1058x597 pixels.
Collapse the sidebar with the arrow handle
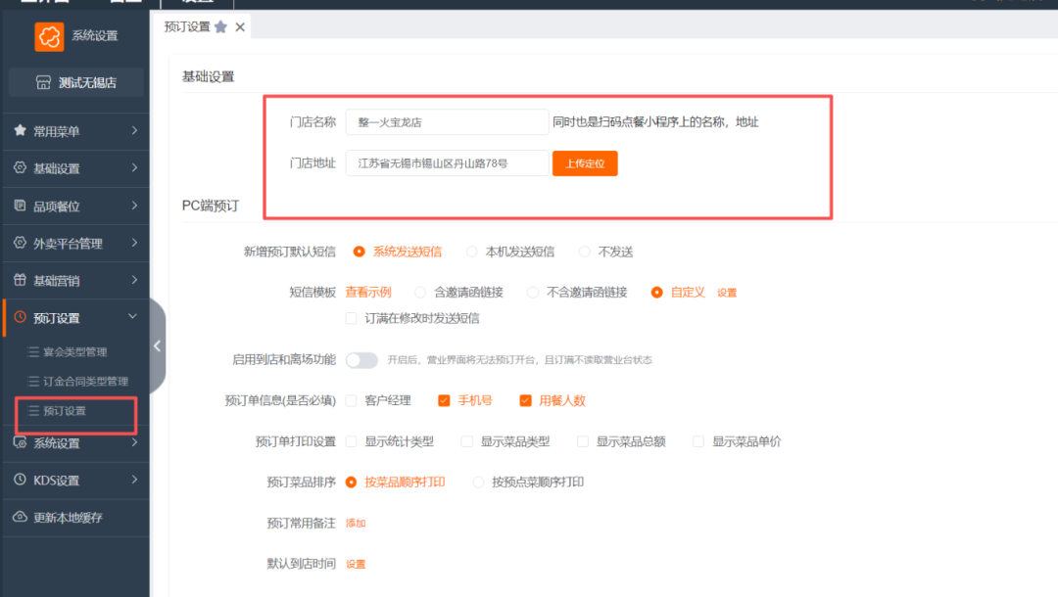[x=158, y=344]
